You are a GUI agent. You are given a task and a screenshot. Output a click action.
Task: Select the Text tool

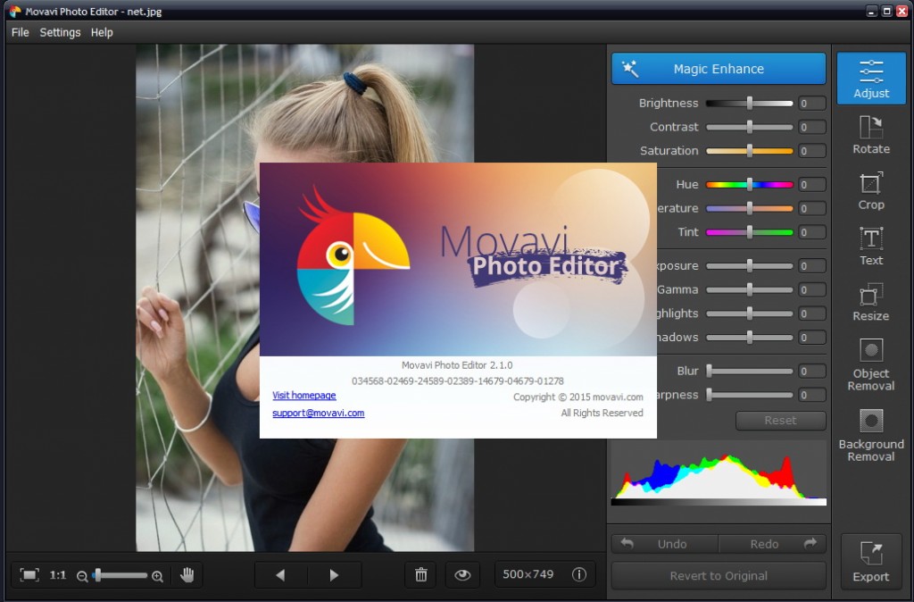pos(871,247)
